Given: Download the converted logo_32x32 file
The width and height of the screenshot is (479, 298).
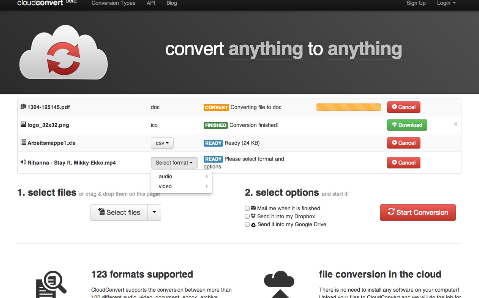Looking at the screenshot, I should pyautogui.click(x=407, y=125).
